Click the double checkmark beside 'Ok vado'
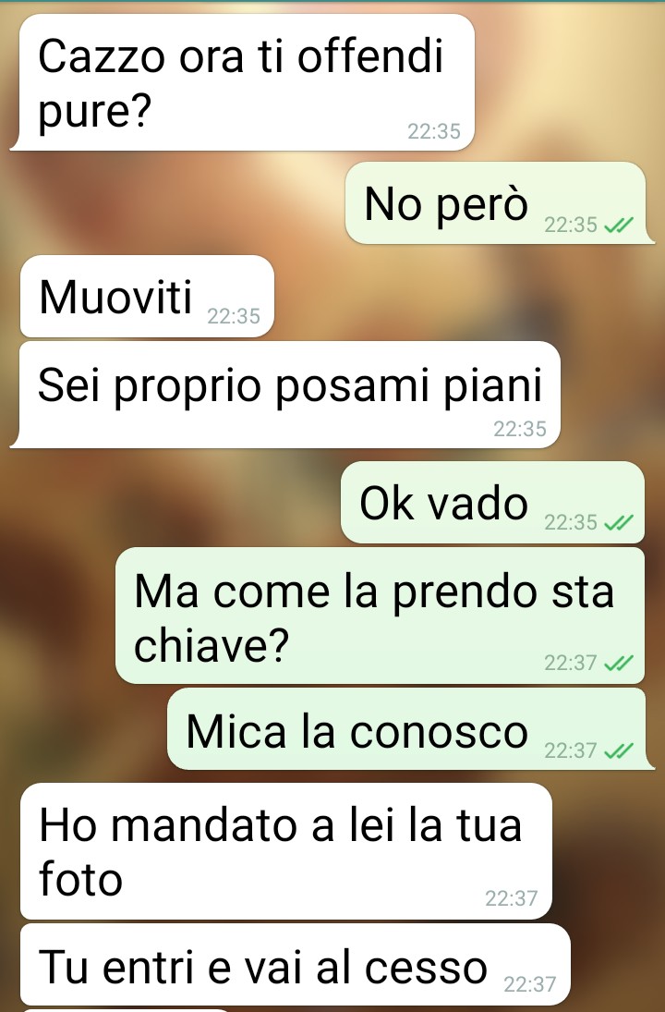 click(619, 521)
